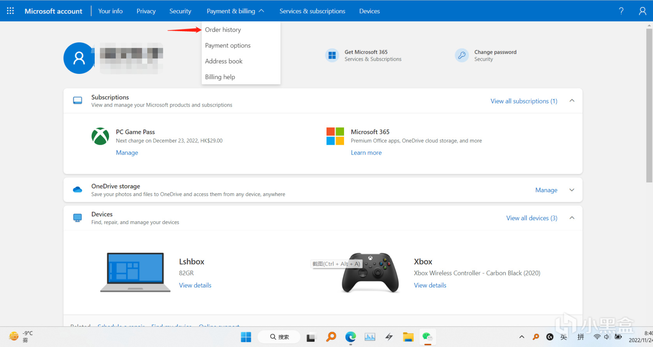The width and height of the screenshot is (653, 347).
Task: Click the Change password key icon
Action: tap(462, 55)
